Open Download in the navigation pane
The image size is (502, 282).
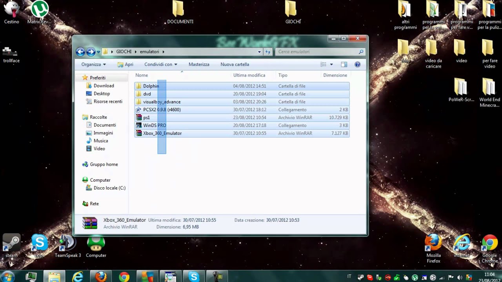[x=104, y=86]
